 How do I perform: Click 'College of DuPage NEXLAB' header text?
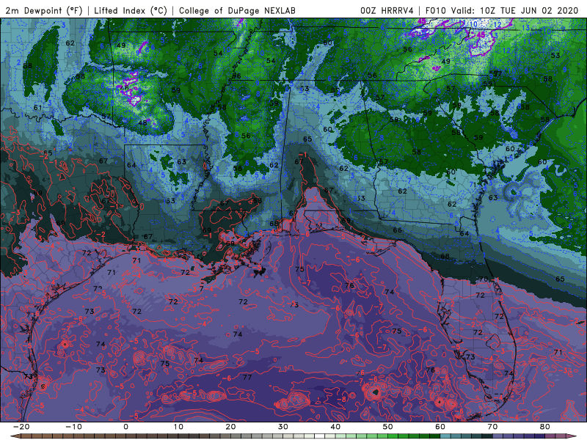(x=237, y=10)
